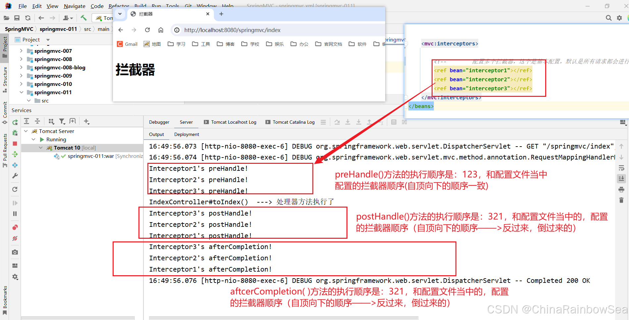Click the Gmail bookmark in browser
The image size is (629, 320).
point(127,44)
